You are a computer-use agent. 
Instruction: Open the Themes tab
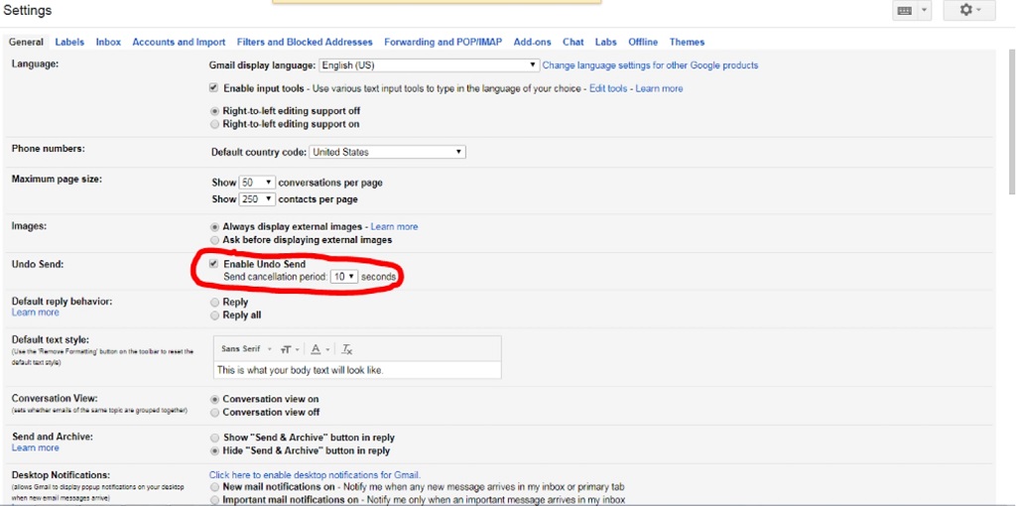tap(687, 42)
